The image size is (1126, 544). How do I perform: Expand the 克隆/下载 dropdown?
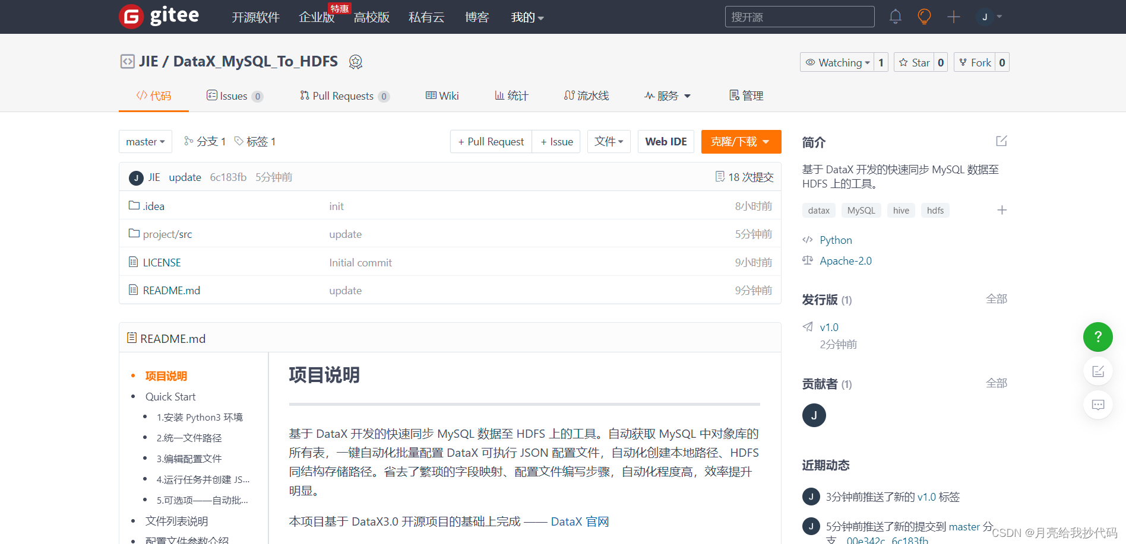point(741,142)
